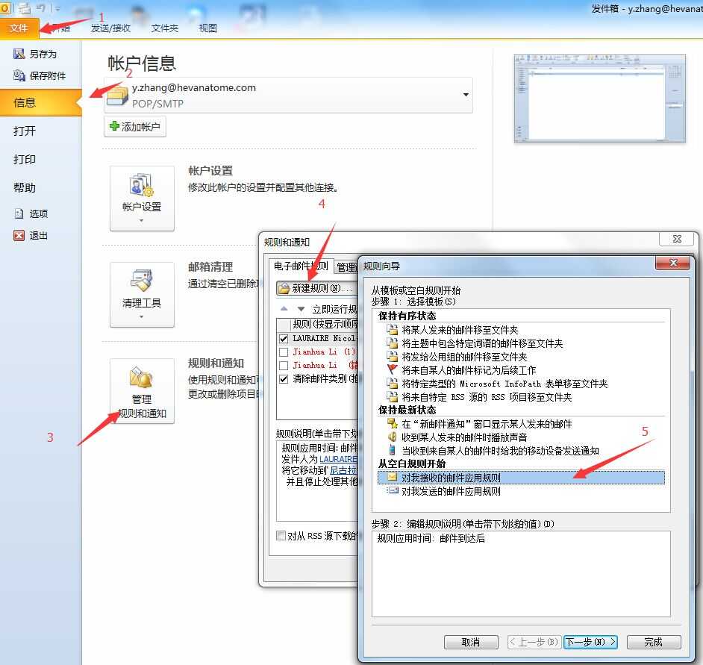Uncheck the 清除邮件类别 rule checkbox
This screenshot has width=703, height=665.
[284, 379]
